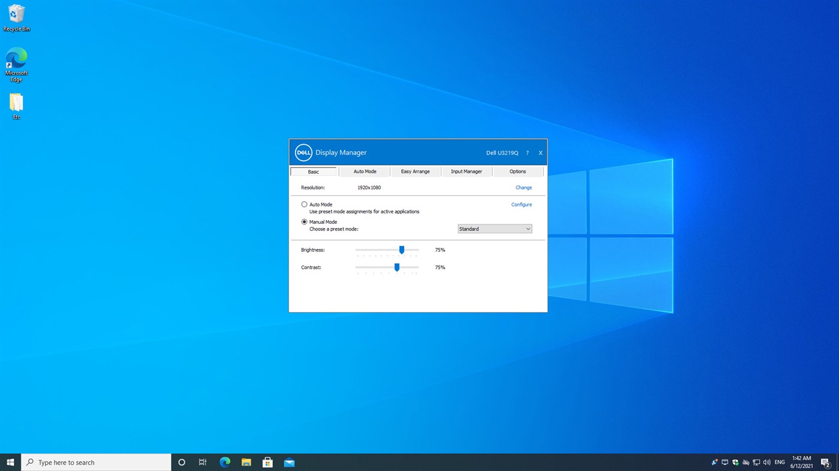Switch to the Easy Arrange tab

[x=415, y=171]
